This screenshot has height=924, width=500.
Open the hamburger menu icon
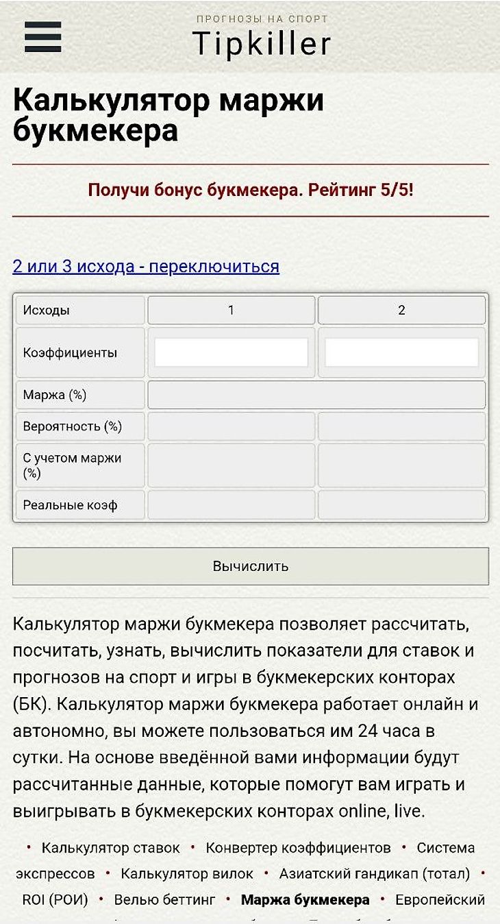[42, 37]
